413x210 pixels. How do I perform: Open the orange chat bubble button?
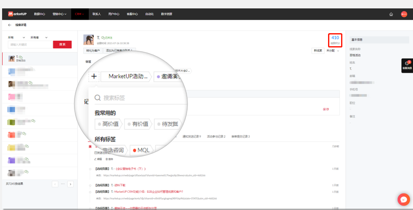403,199
